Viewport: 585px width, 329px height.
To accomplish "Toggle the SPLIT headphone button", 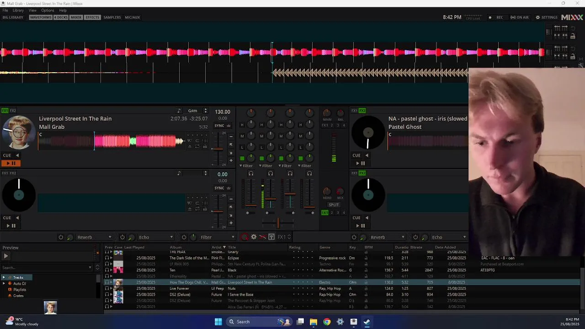I will (334, 205).
